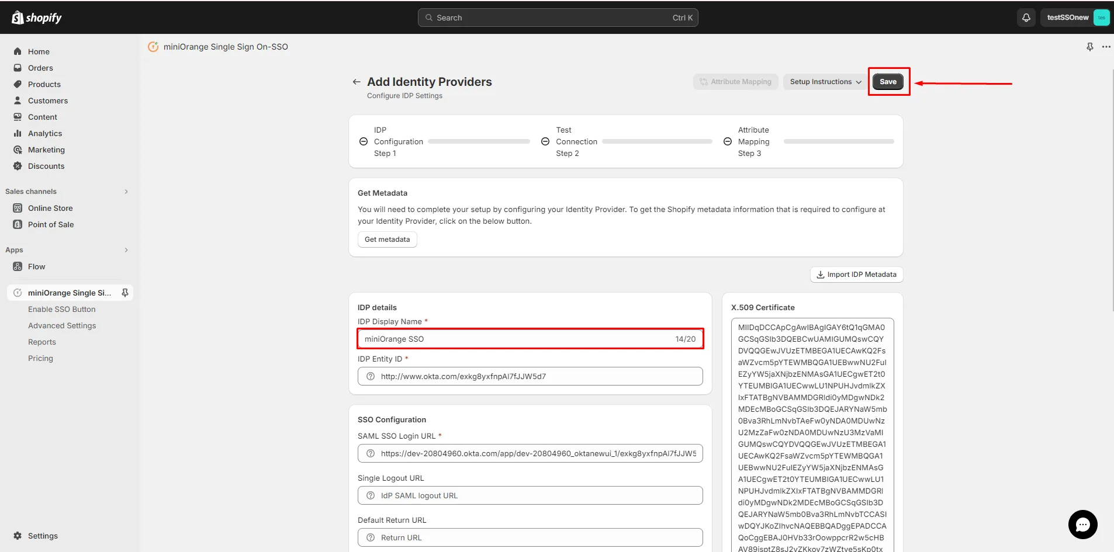Click the Analytics bar chart icon

point(18,133)
